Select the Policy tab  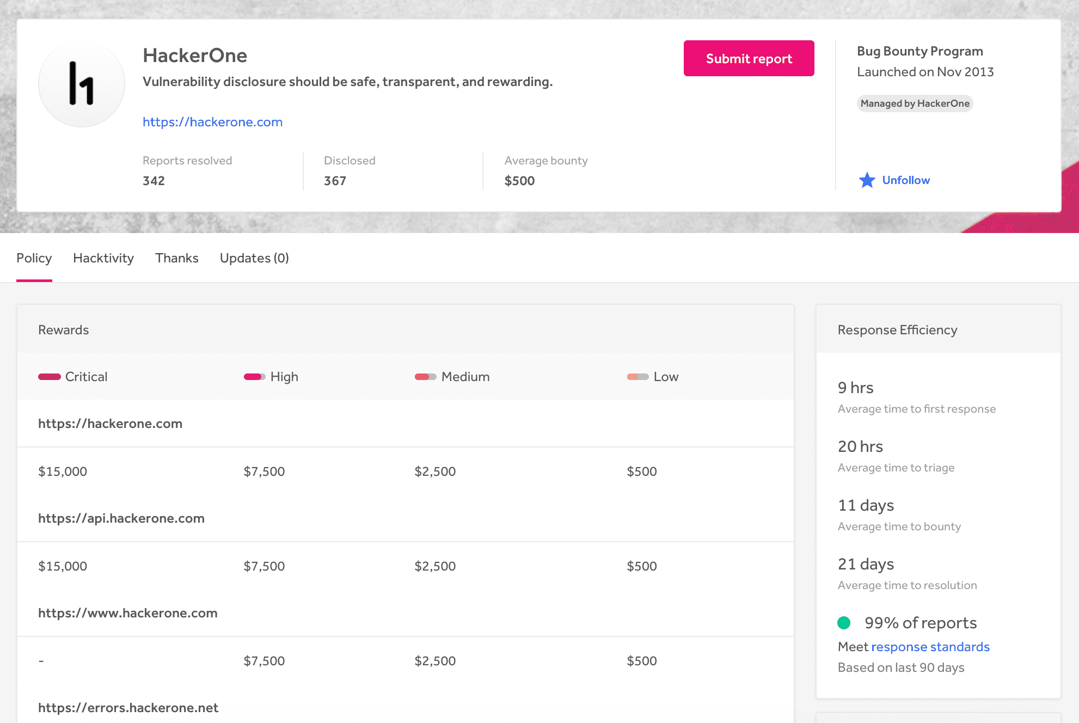34,258
